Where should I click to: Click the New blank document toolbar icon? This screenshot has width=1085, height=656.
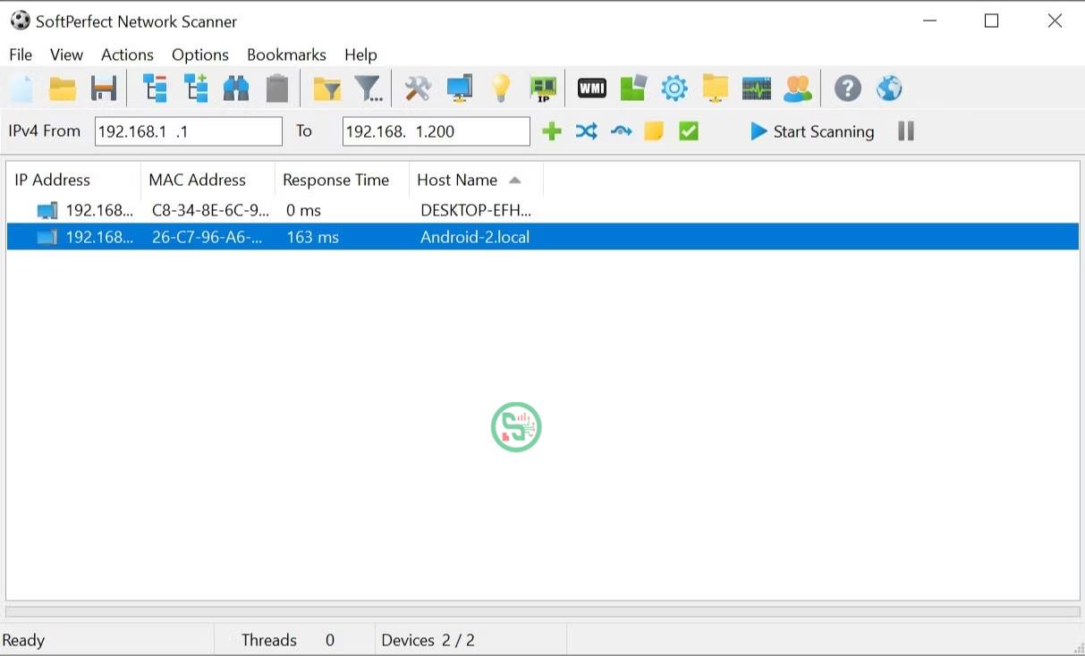21,88
